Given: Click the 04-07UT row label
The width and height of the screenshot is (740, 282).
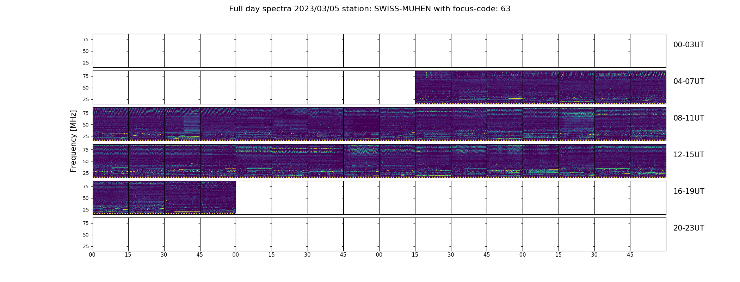Looking at the screenshot, I should (689, 81).
